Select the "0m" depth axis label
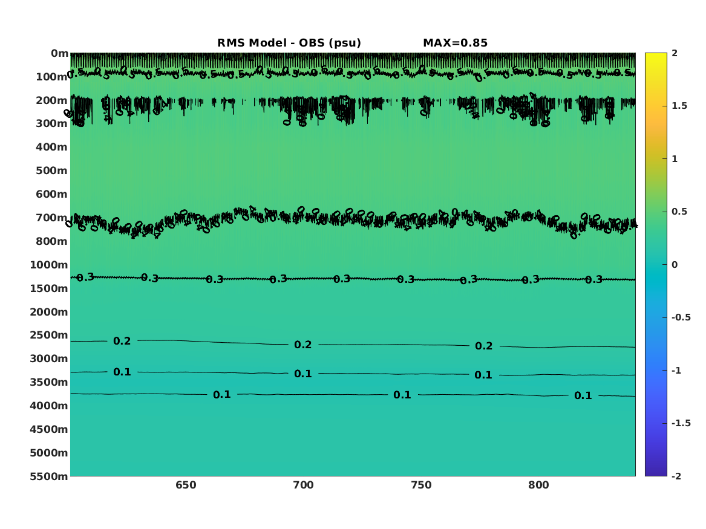The width and height of the screenshot is (706, 529). 59,54
